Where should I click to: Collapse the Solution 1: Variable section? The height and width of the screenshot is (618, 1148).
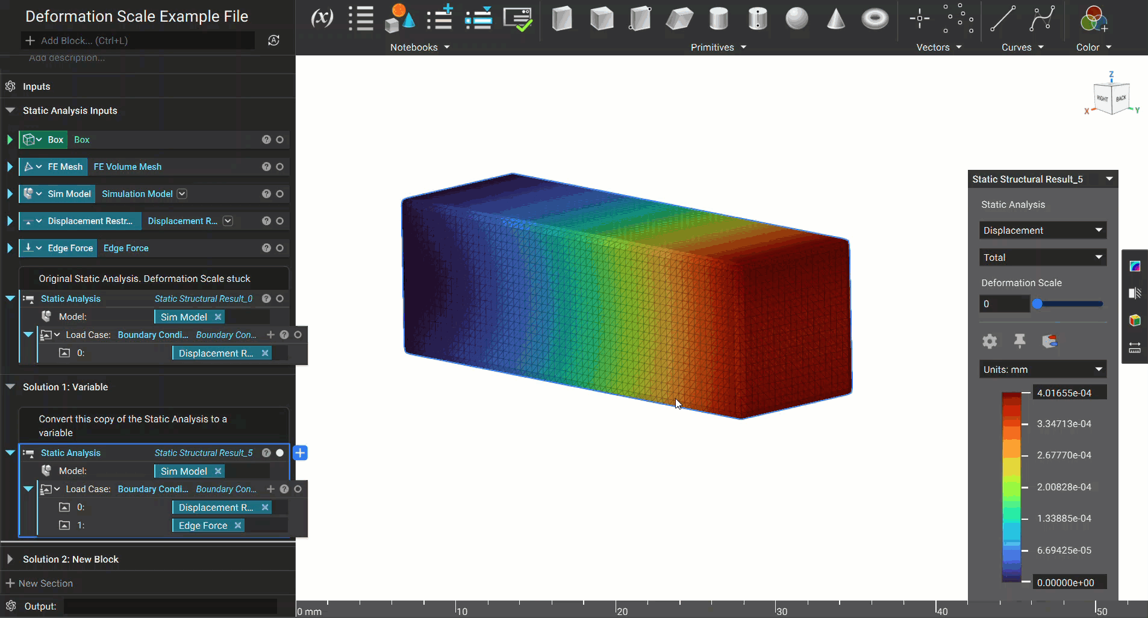point(10,387)
